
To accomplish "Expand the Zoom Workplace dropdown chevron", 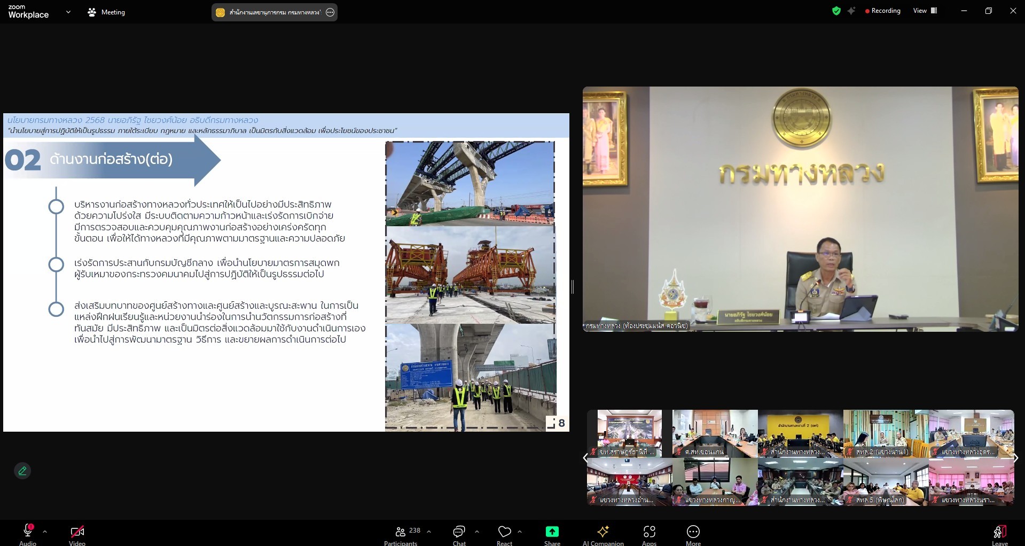I will [68, 12].
